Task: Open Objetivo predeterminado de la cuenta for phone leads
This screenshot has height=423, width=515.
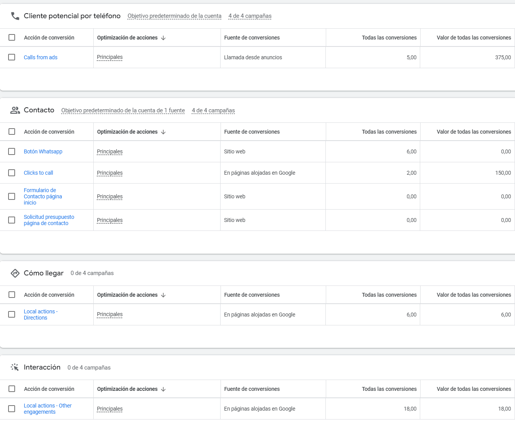Action: [x=175, y=16]
